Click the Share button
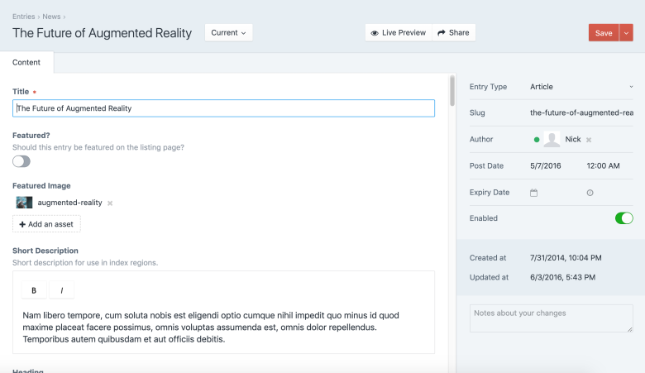Image resolution: width=645 pixels, height=373 pixels. pyautogui.click(x=454, y=32)
